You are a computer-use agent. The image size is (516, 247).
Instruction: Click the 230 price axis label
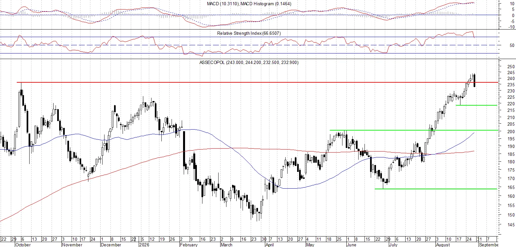511,91
